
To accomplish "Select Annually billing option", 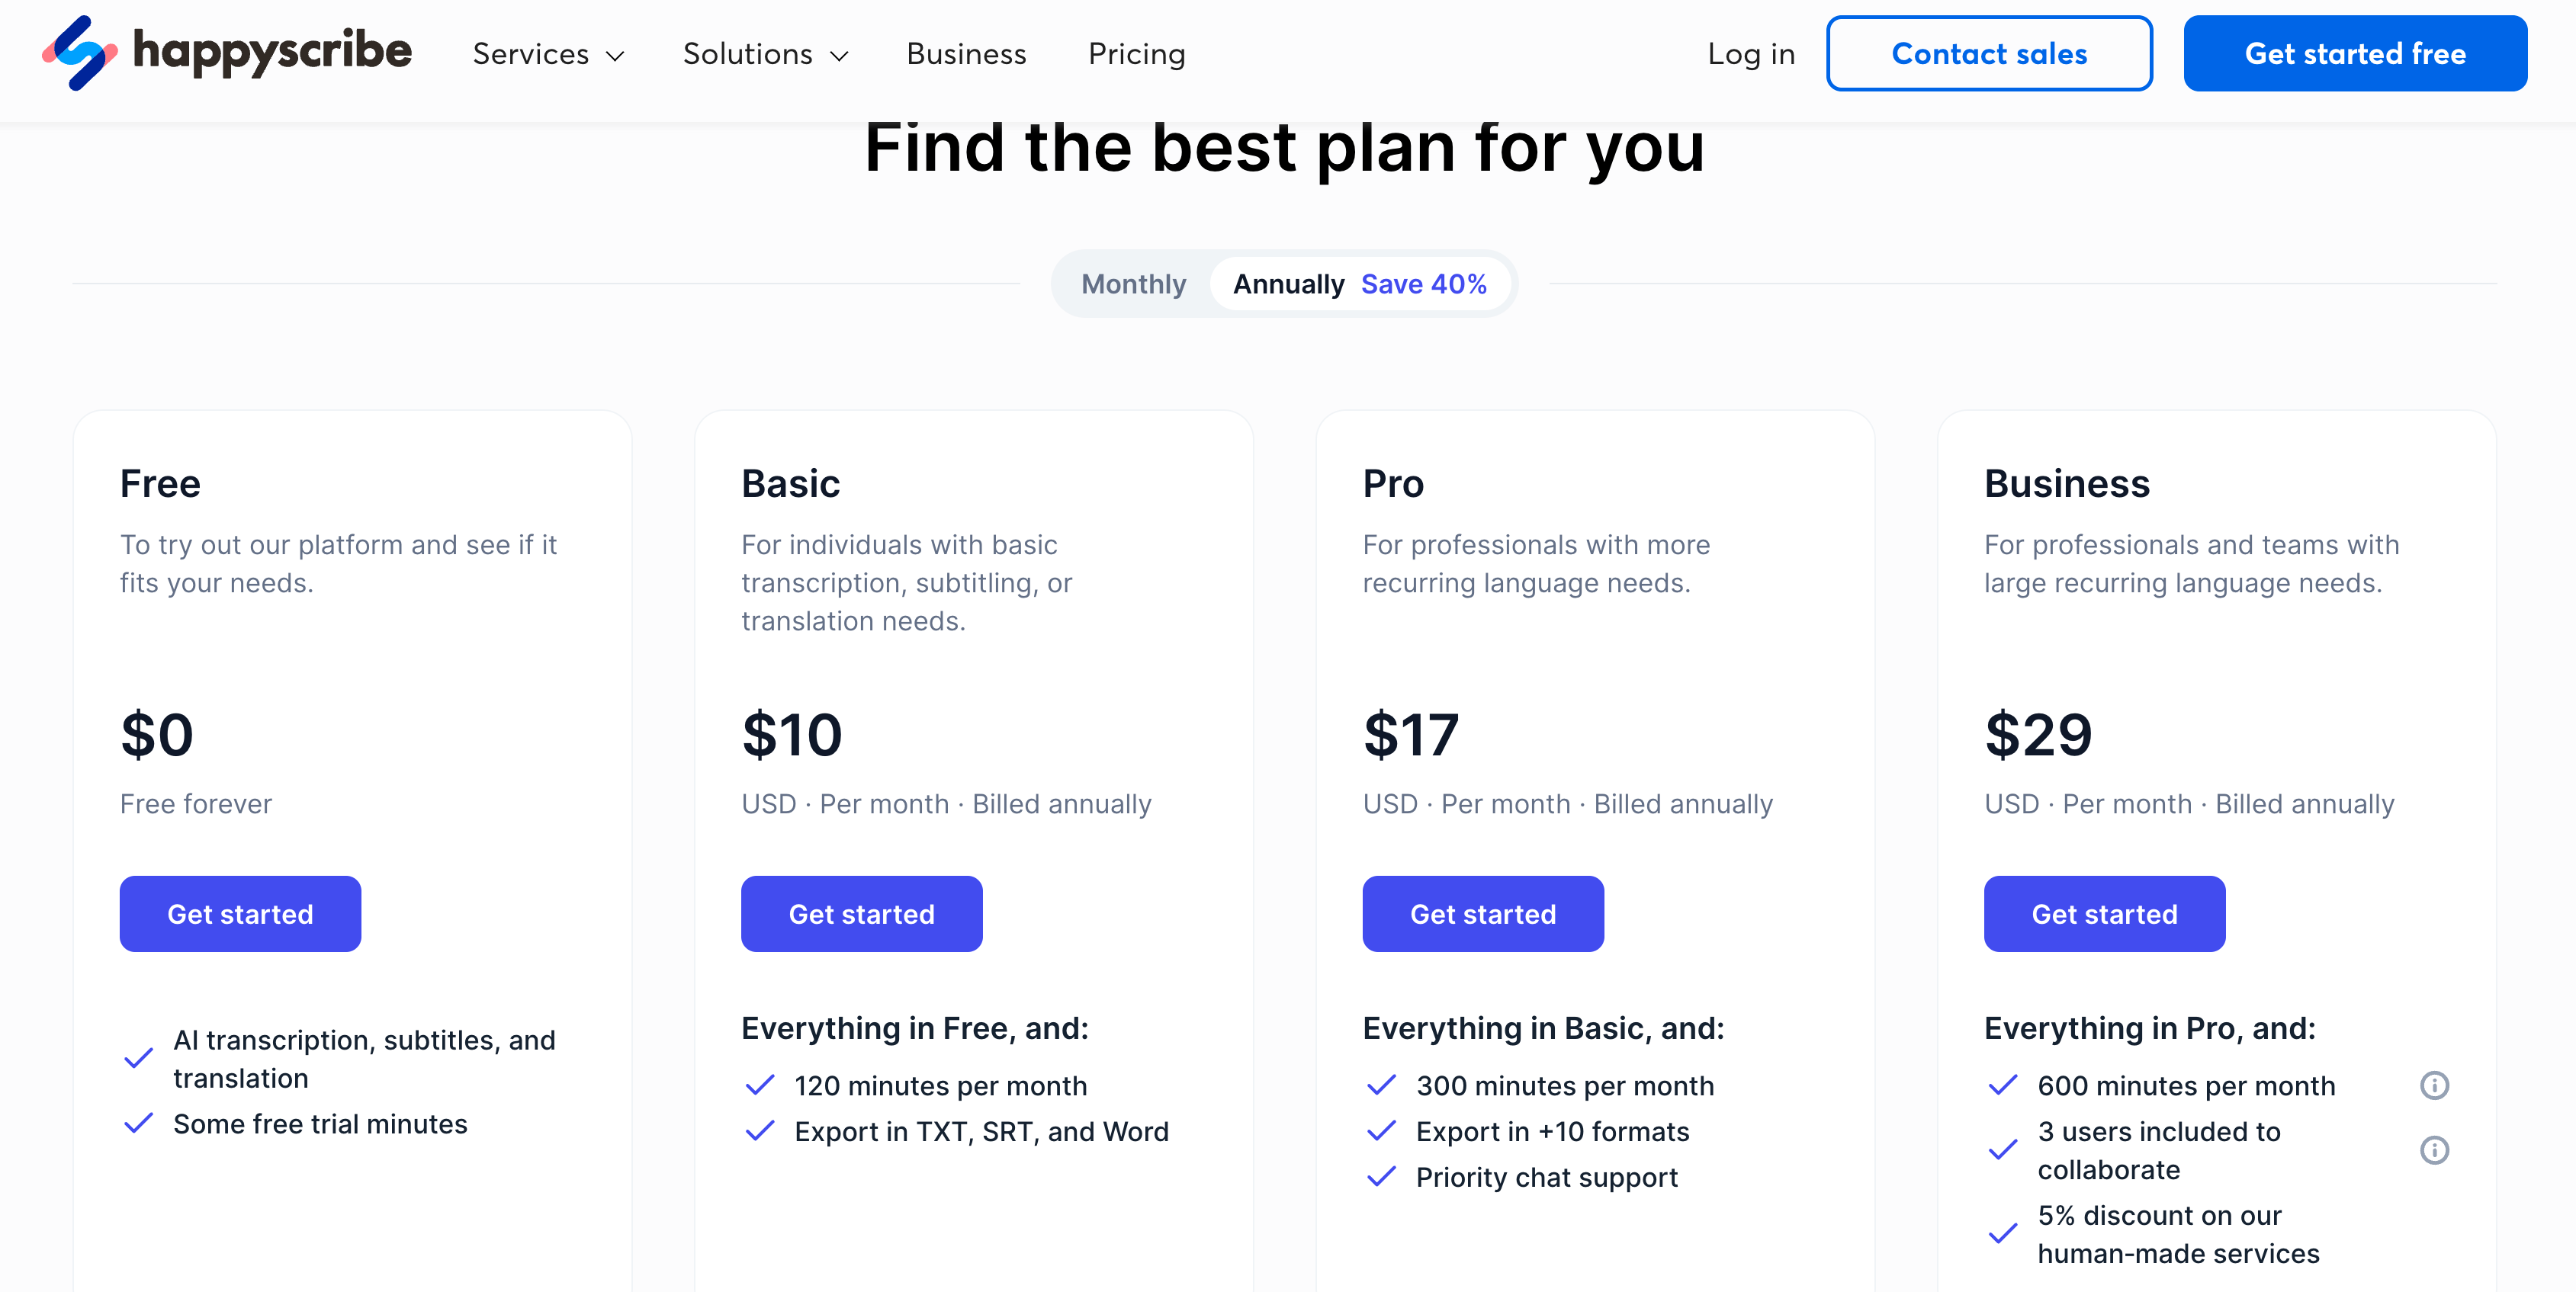I will (x=1288, y=284).
